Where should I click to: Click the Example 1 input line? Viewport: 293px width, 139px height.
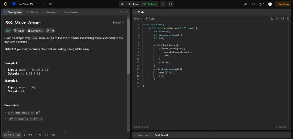(x=29, y=70)
